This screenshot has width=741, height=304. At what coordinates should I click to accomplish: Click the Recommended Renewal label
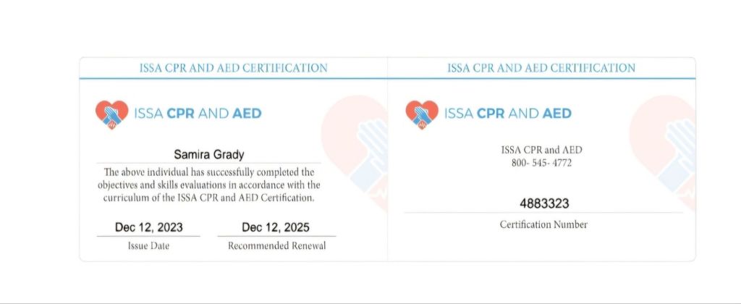[x=276, y=246]
